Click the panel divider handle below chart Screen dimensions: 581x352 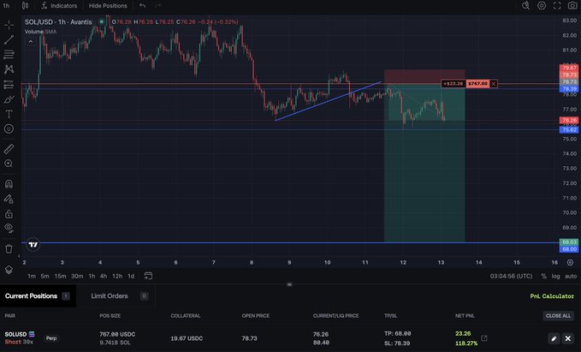click(290, 284)
